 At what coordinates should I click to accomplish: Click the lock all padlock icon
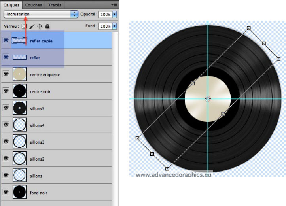tap(47, 26)
